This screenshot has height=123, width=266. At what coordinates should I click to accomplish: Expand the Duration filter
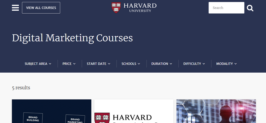(162, 64)
